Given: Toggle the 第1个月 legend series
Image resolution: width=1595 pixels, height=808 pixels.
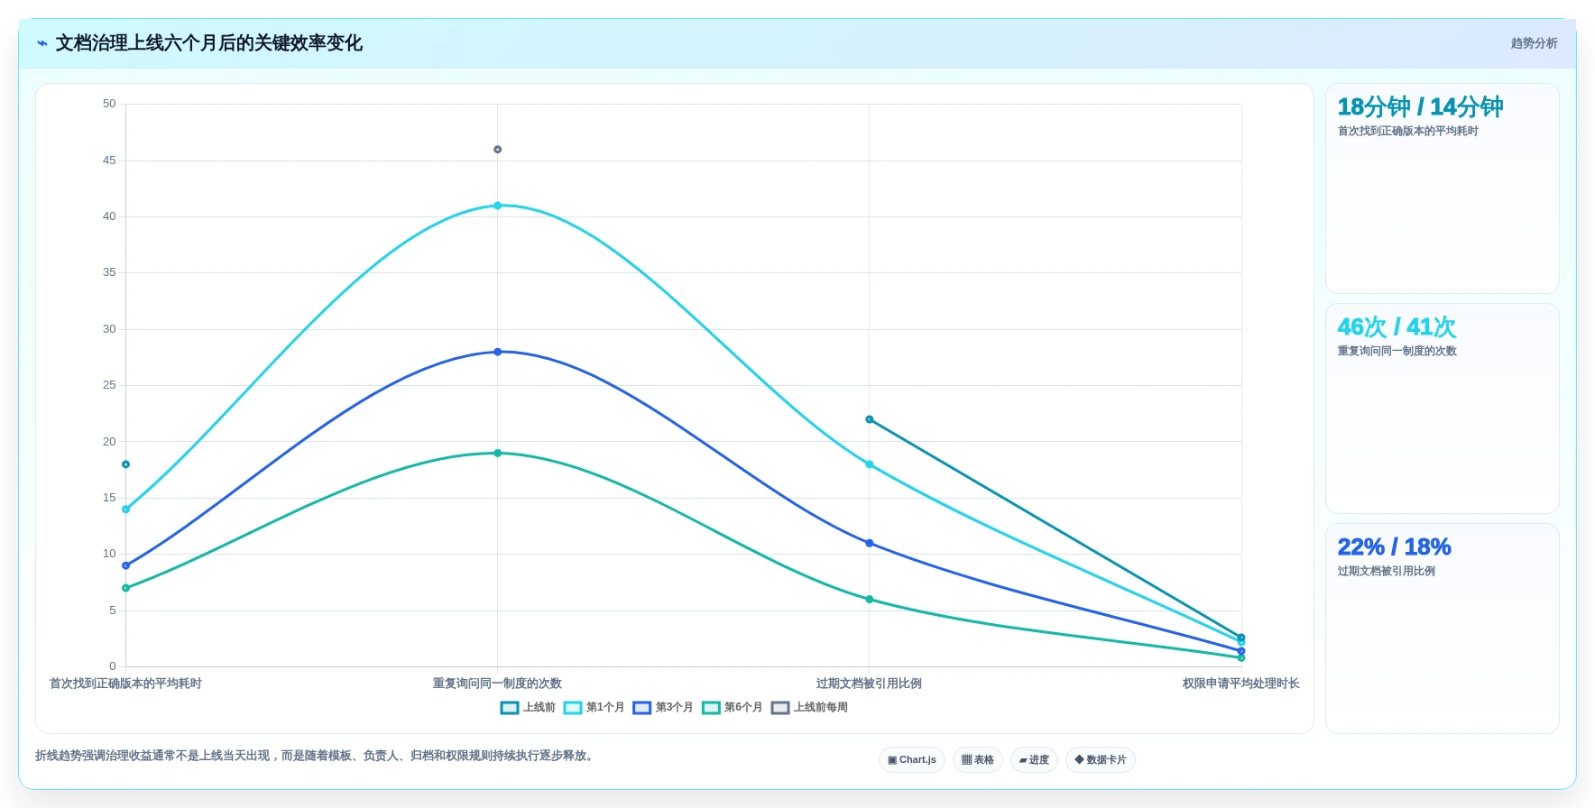Looking at the screenshot, I should [594, 708].
